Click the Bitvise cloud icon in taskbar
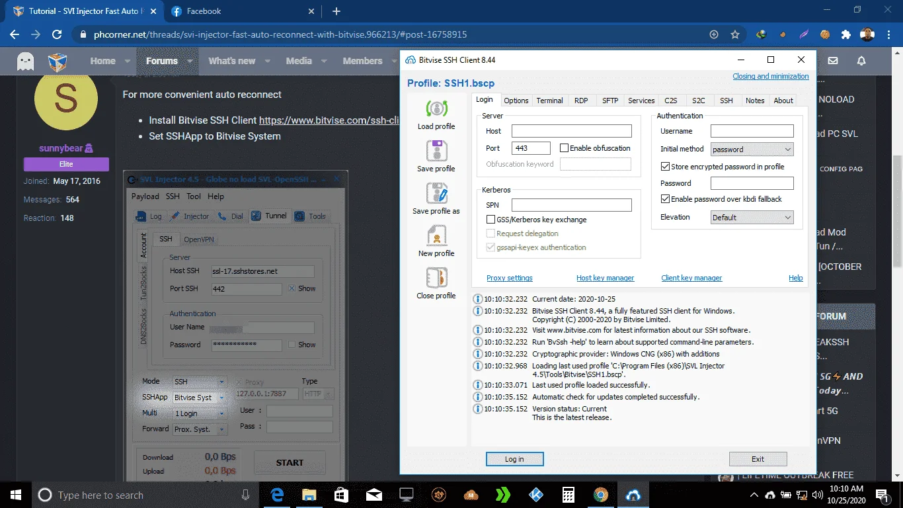 pos(633,495)
